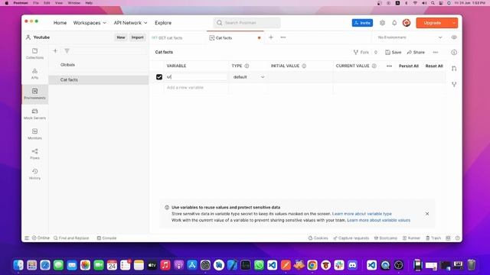Open Cookies in status bar
Screen dimensions: 490x275
click(318, 238)
